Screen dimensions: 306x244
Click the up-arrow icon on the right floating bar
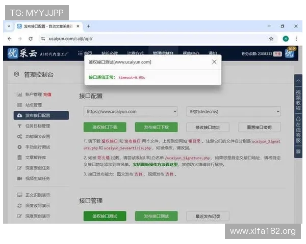point(298,81)
